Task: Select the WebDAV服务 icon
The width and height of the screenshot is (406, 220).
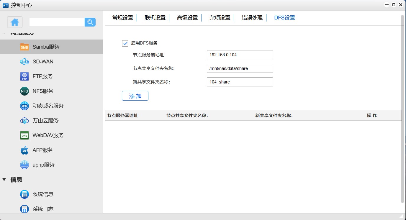Action: click(24, 135)
